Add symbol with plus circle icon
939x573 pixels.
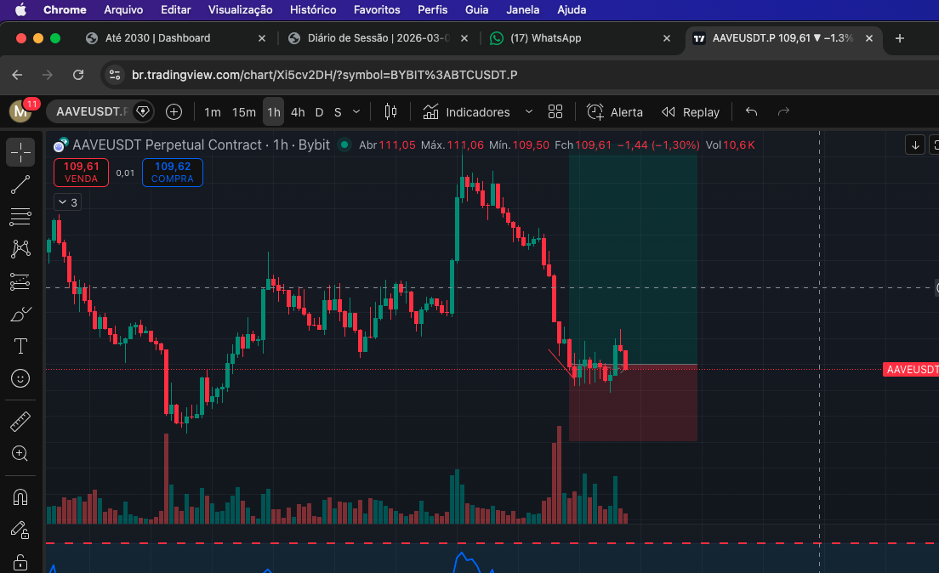(174, 112)
